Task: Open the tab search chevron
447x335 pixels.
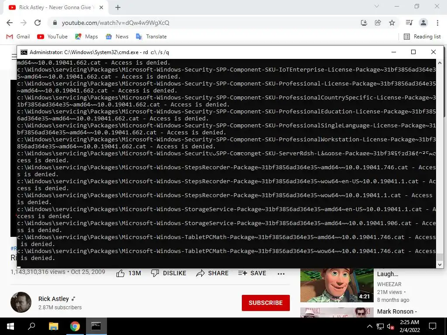Action: pos(377,6)
